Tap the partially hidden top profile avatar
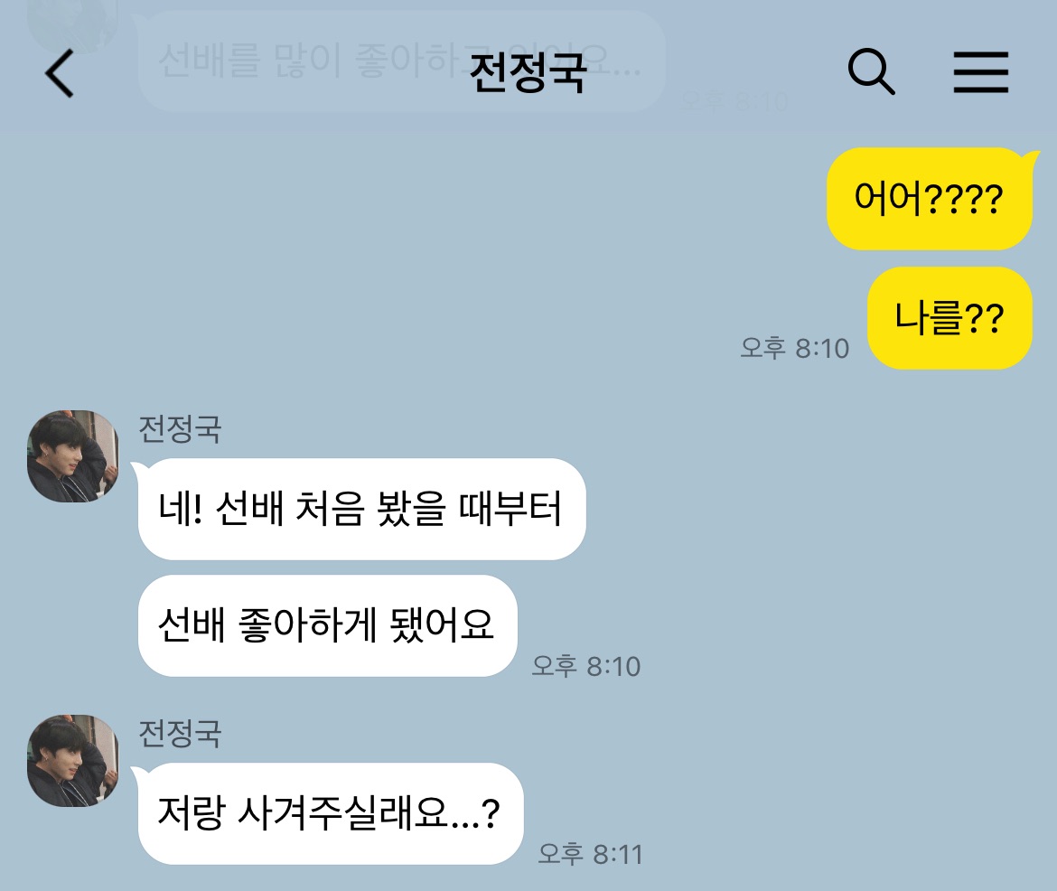 73,25
